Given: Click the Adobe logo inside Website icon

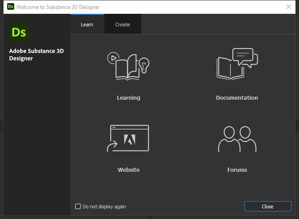Looking at the screenshot, I should pyautogui.click(x=130, y=139).
